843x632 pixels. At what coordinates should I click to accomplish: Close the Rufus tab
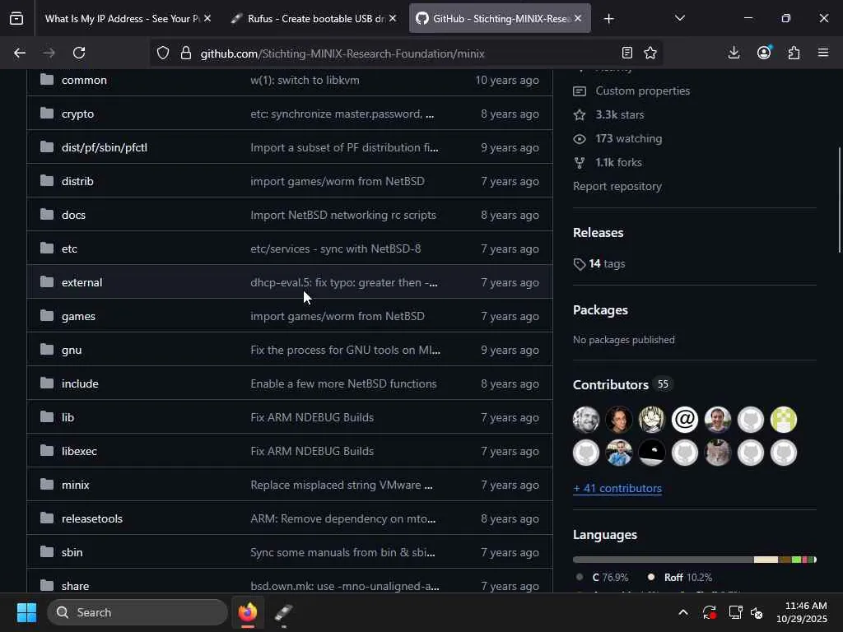click(393, 18)
